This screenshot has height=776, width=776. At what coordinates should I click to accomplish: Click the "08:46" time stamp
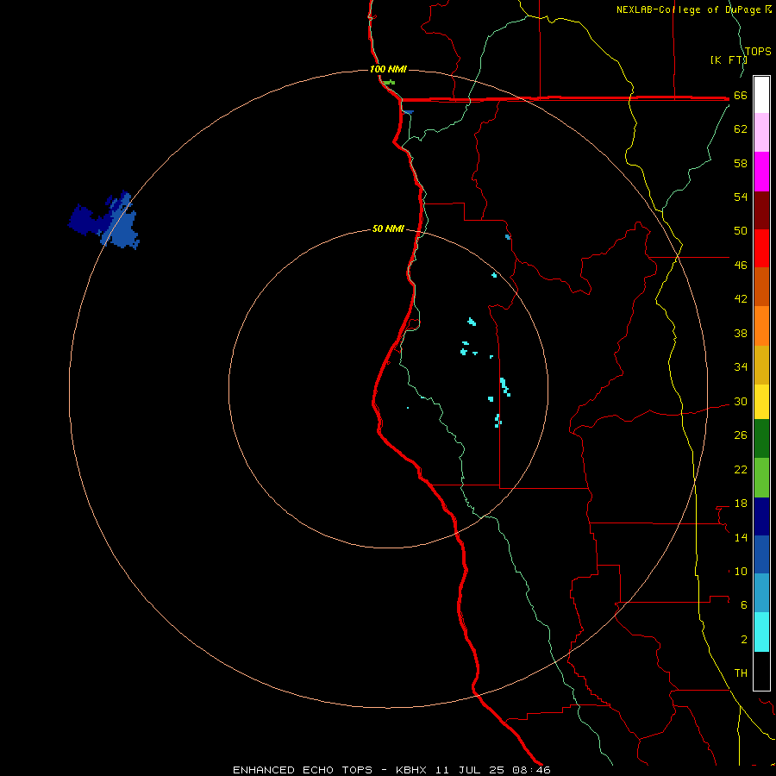[x=532, y=770]
